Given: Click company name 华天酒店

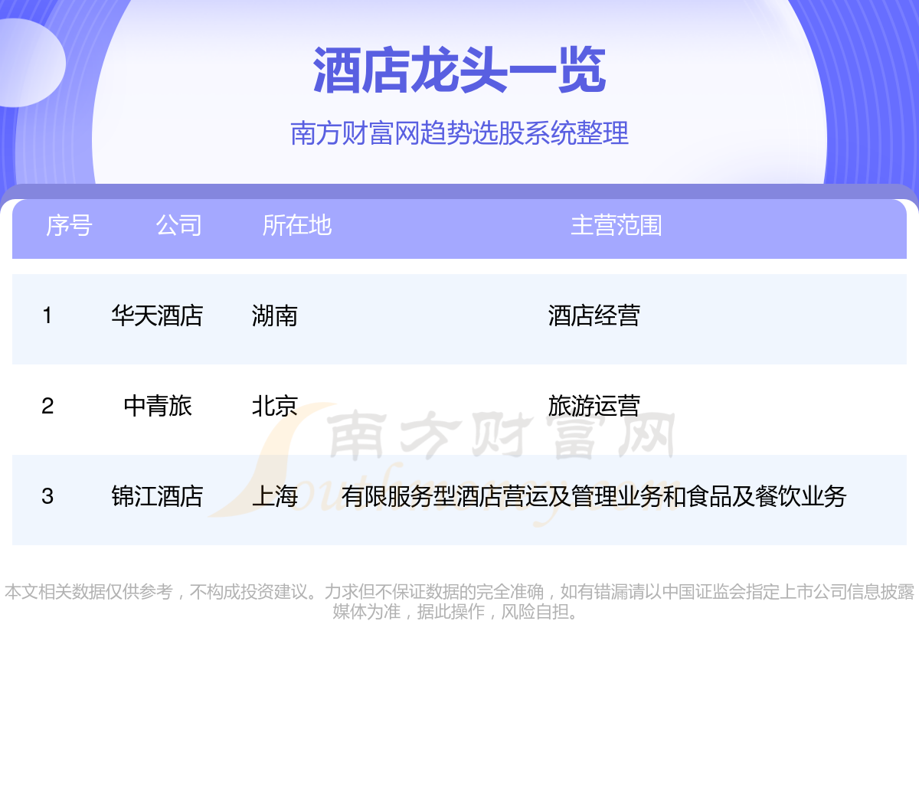Looking at the screenshot, I should pyautogui.click(x=157, y=315).
